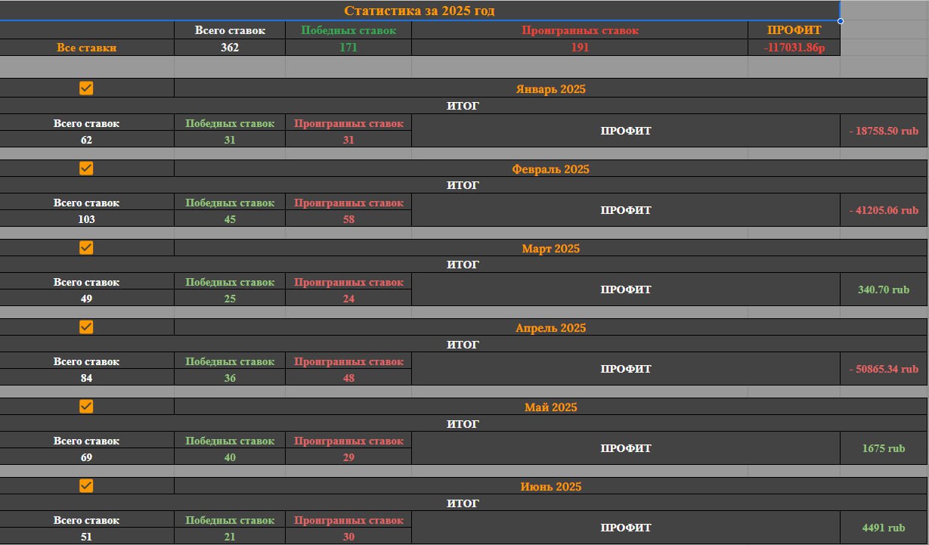Screen dimensions: 929x545
Task: Click the ПРОФИТ label in Март row
Action: pyautogui.click(x=626, y=290)
